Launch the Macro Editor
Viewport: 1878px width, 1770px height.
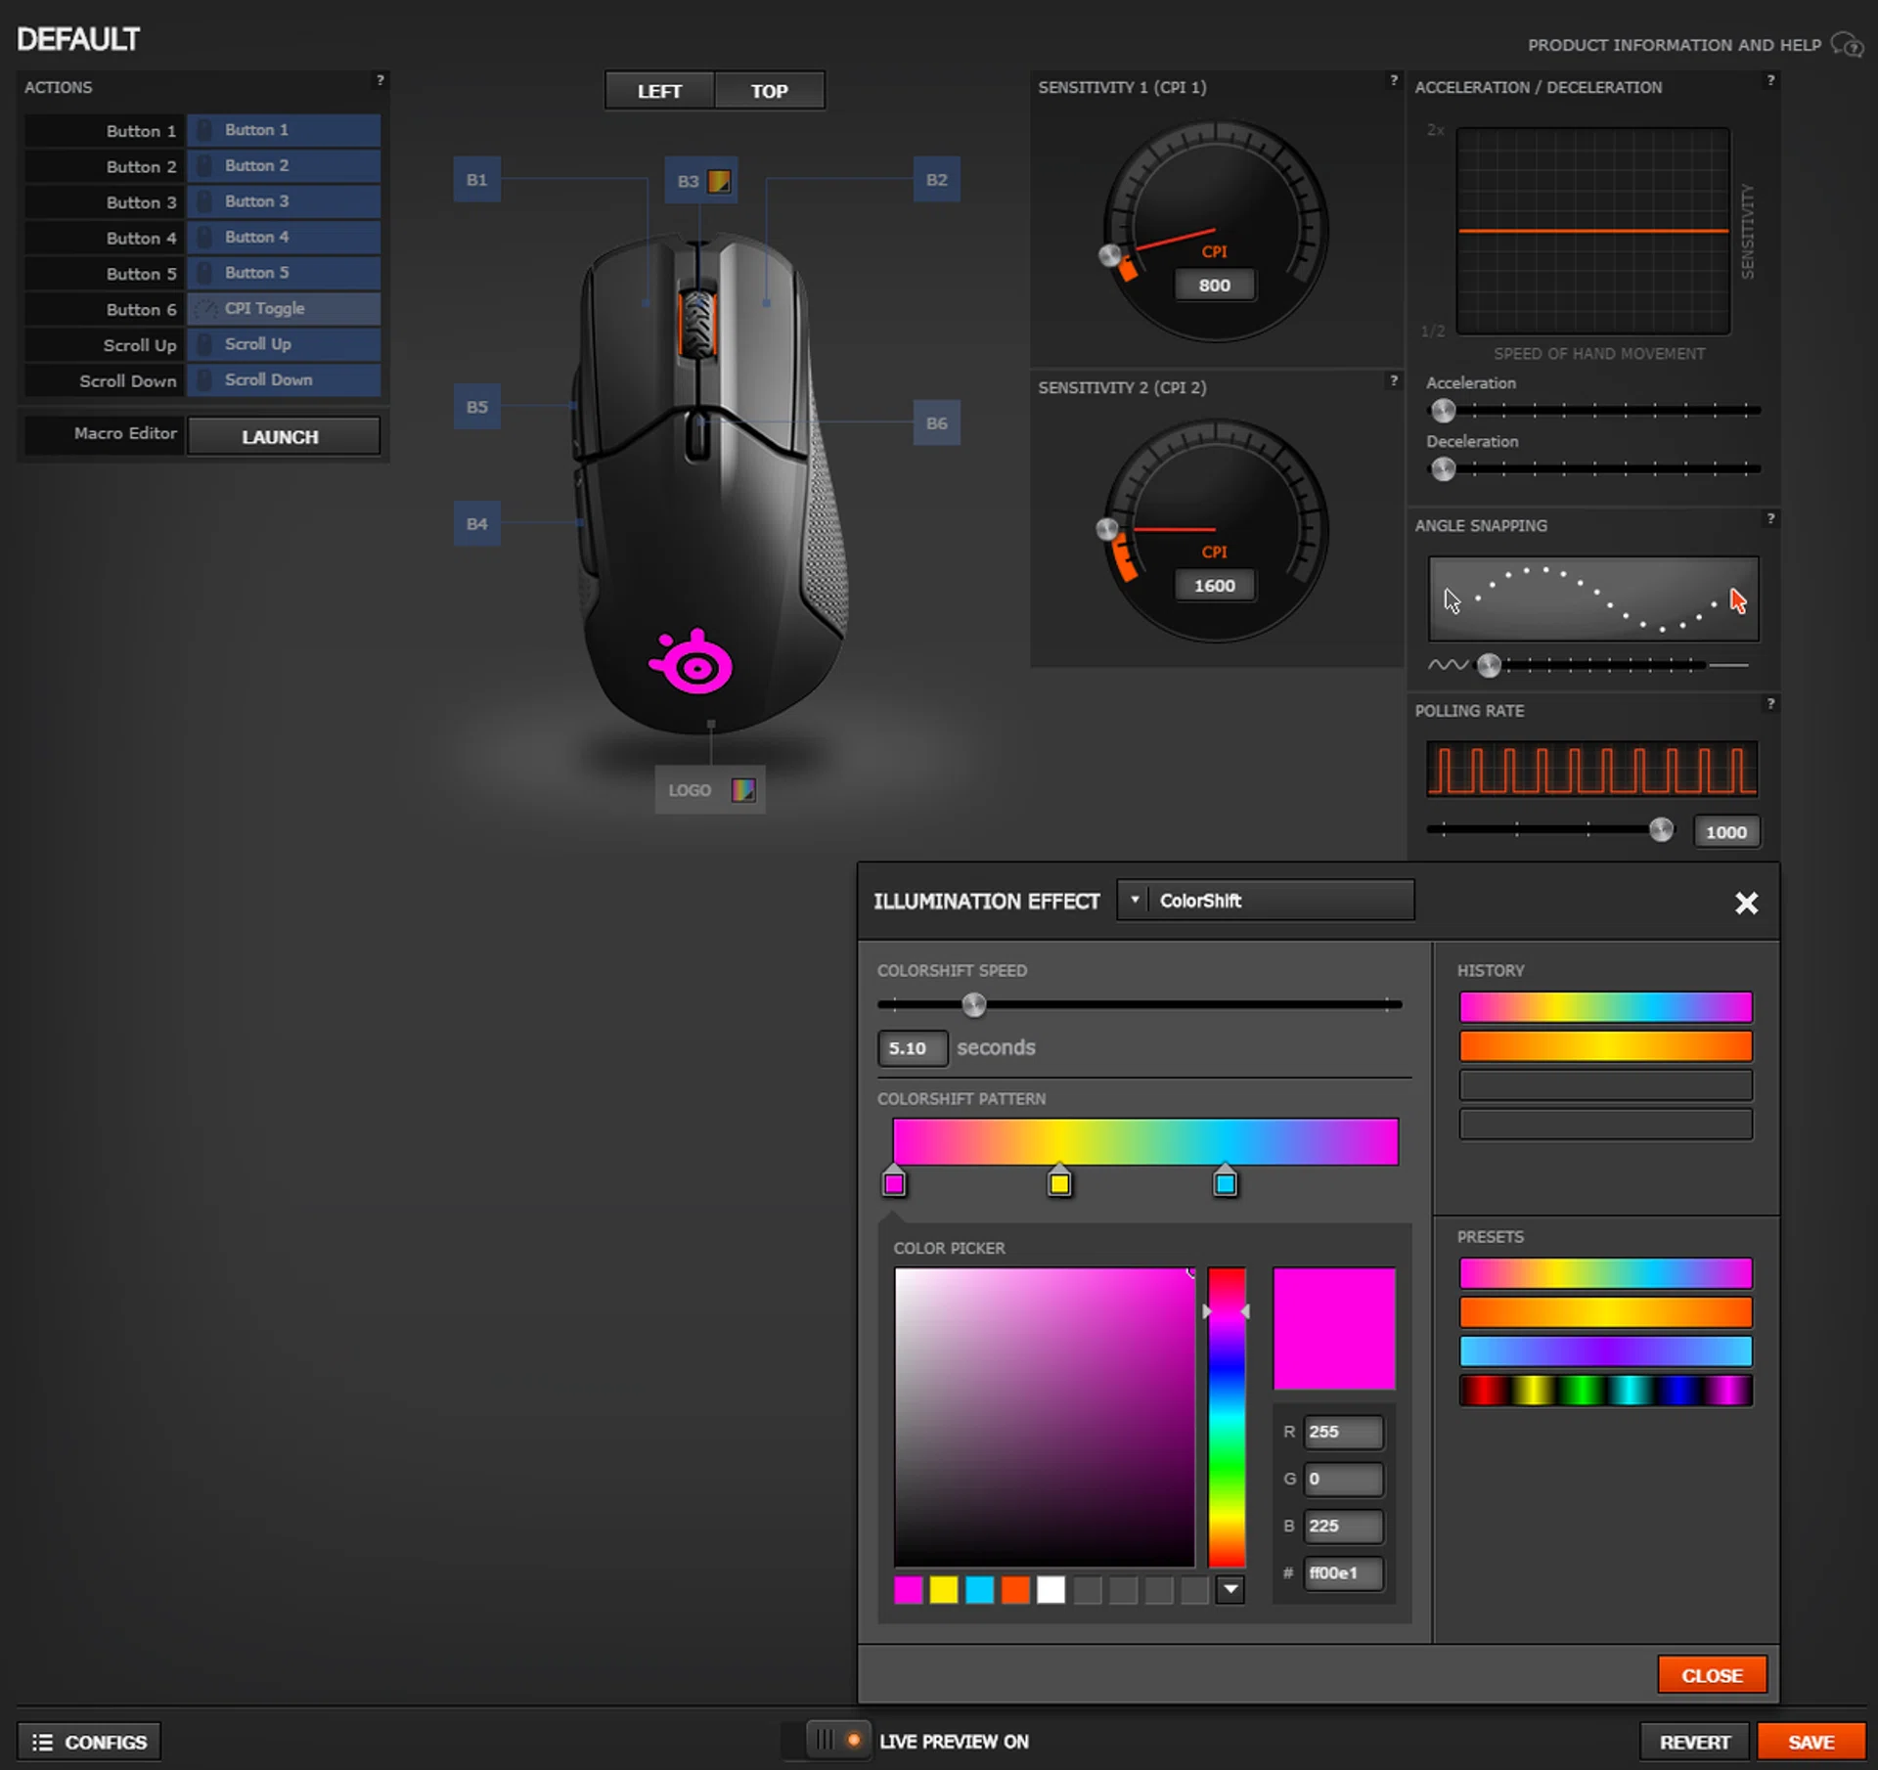point(283,436)
